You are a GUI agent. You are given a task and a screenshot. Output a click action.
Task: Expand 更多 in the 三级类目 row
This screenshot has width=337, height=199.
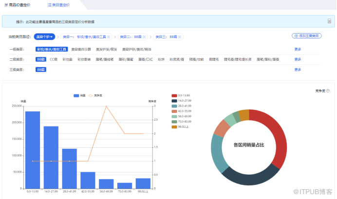click(298, 70)
